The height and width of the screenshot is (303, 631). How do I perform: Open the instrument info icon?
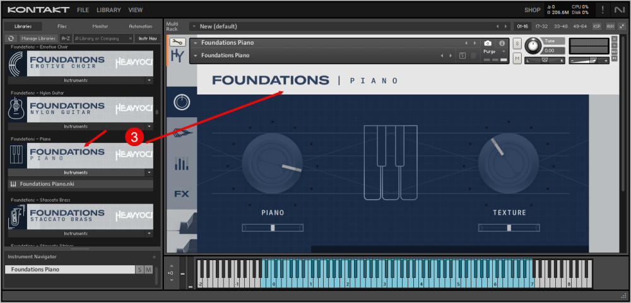click(x=502, y=43)
